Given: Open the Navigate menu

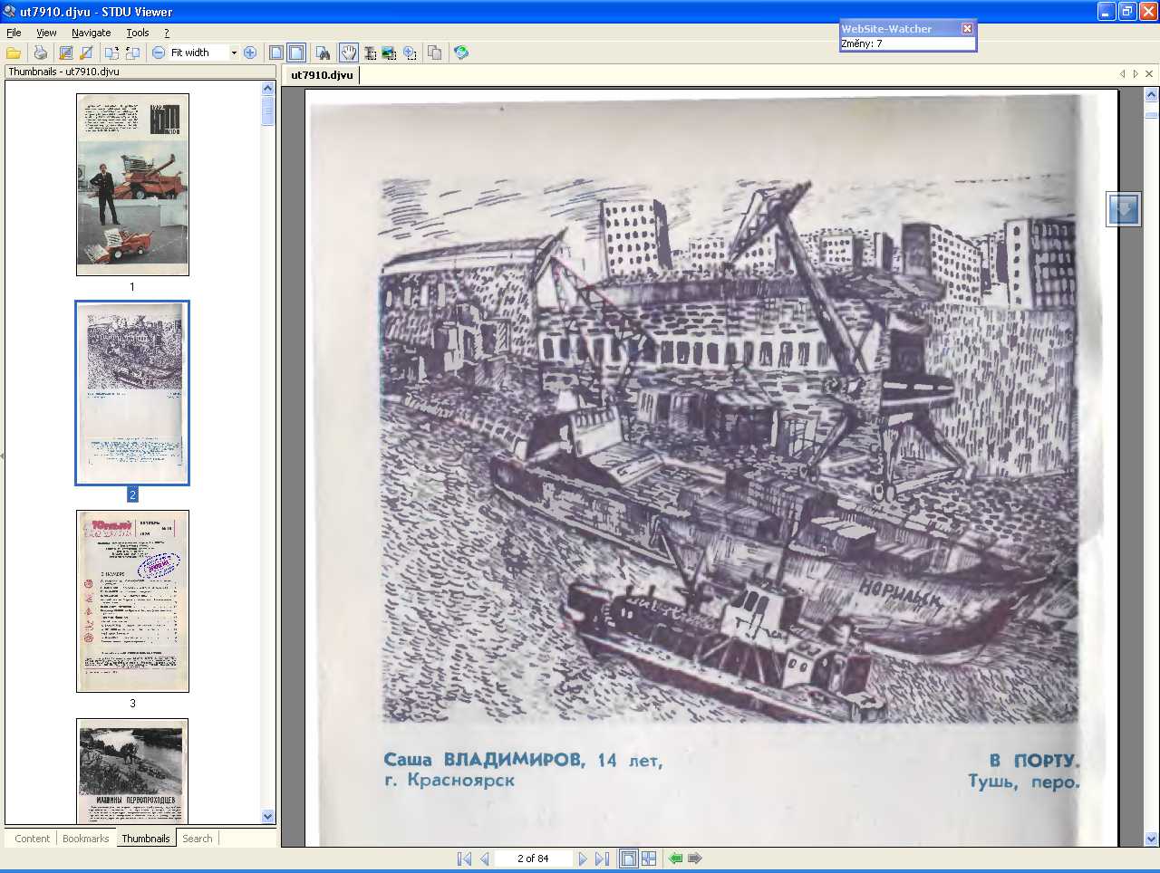Looking at the screenshot, I should [91, 33].
